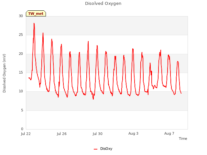Click the 25 y-axis tick label
Image resolution: width=207 pixels, height=155 pixels.
tap(21, 35)
